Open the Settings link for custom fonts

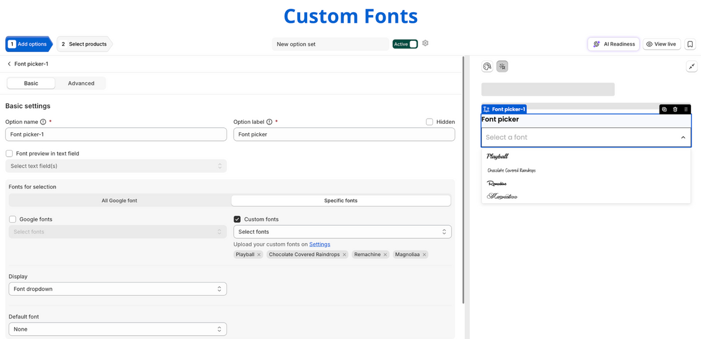coord(320,244)
